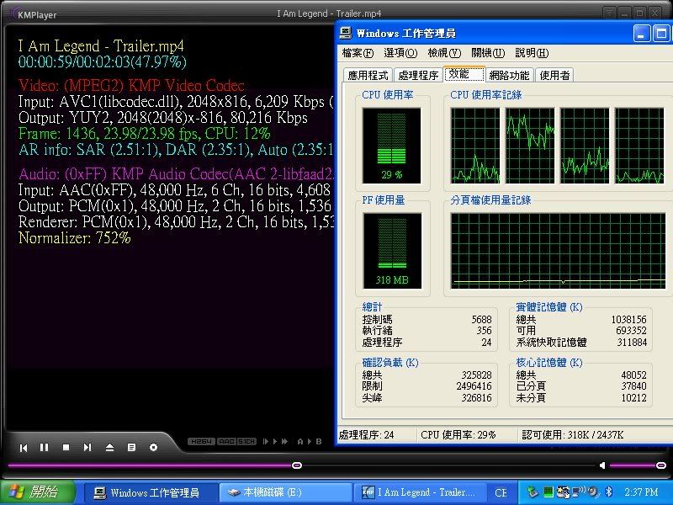The height and width of the screenshot is (505, 673).
Task: Click the AAC audio indicator
Action: pos(226,441)
